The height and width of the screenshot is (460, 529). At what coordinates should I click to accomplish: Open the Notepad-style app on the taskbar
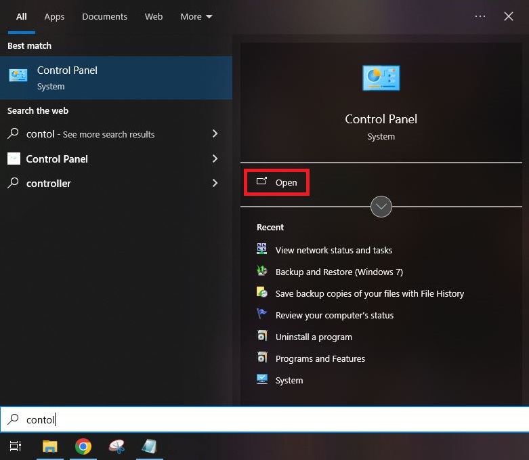click(x=150, y=446)
